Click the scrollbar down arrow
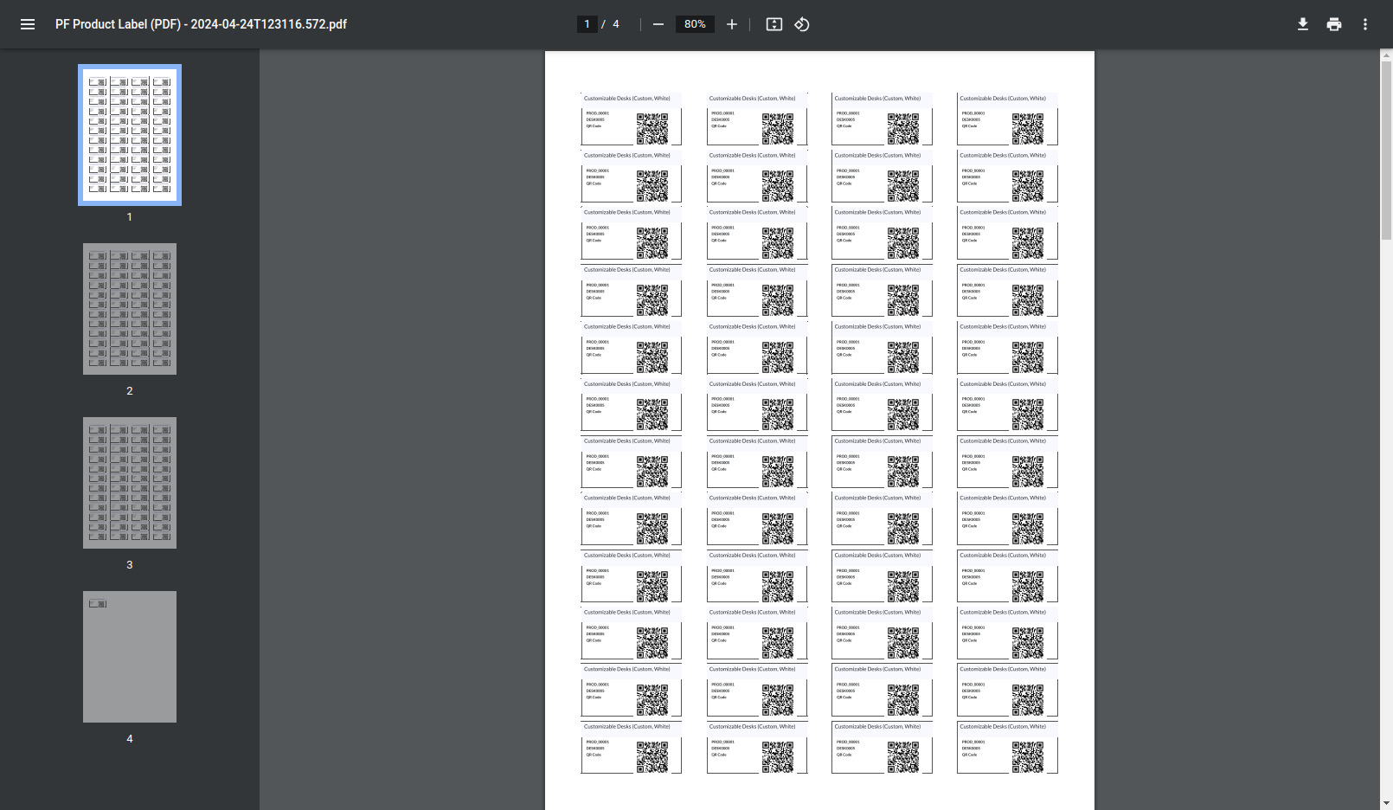Viewport: 1393px width, 810px height. click(1385, 801)
